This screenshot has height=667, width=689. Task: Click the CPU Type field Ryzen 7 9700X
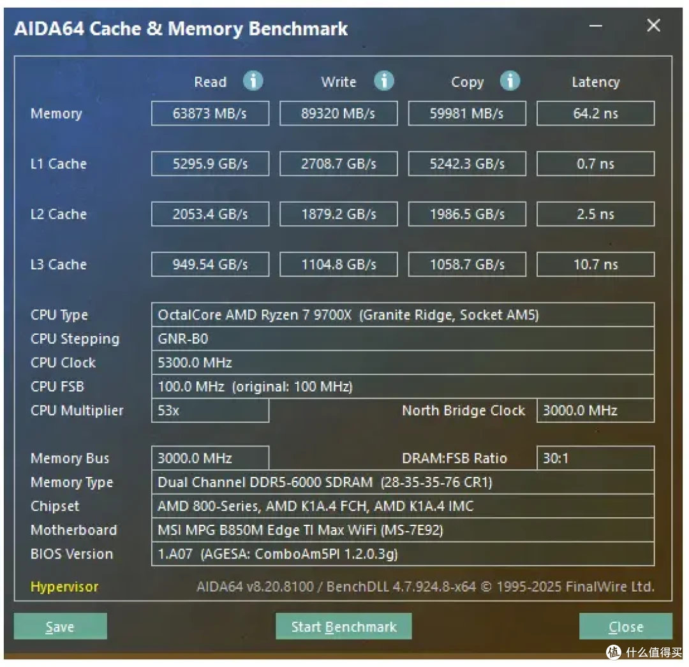[403, 315]
